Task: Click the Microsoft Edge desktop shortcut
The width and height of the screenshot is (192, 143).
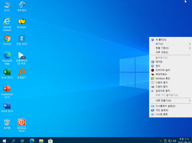Action: point(7,58)
